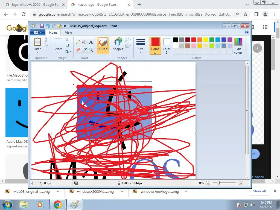Viewport: 280px width, 210px height.
Task: Open the Paint Help question mark icon
Action: pos(247,32)
